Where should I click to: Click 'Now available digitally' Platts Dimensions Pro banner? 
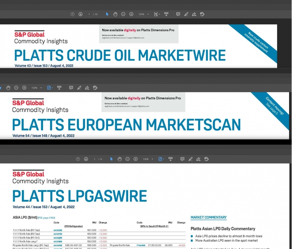pos(138,33)
